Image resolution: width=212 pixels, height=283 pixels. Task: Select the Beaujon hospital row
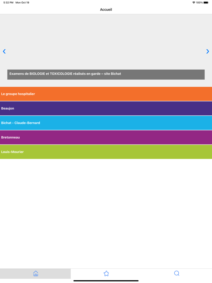point(106,108)
